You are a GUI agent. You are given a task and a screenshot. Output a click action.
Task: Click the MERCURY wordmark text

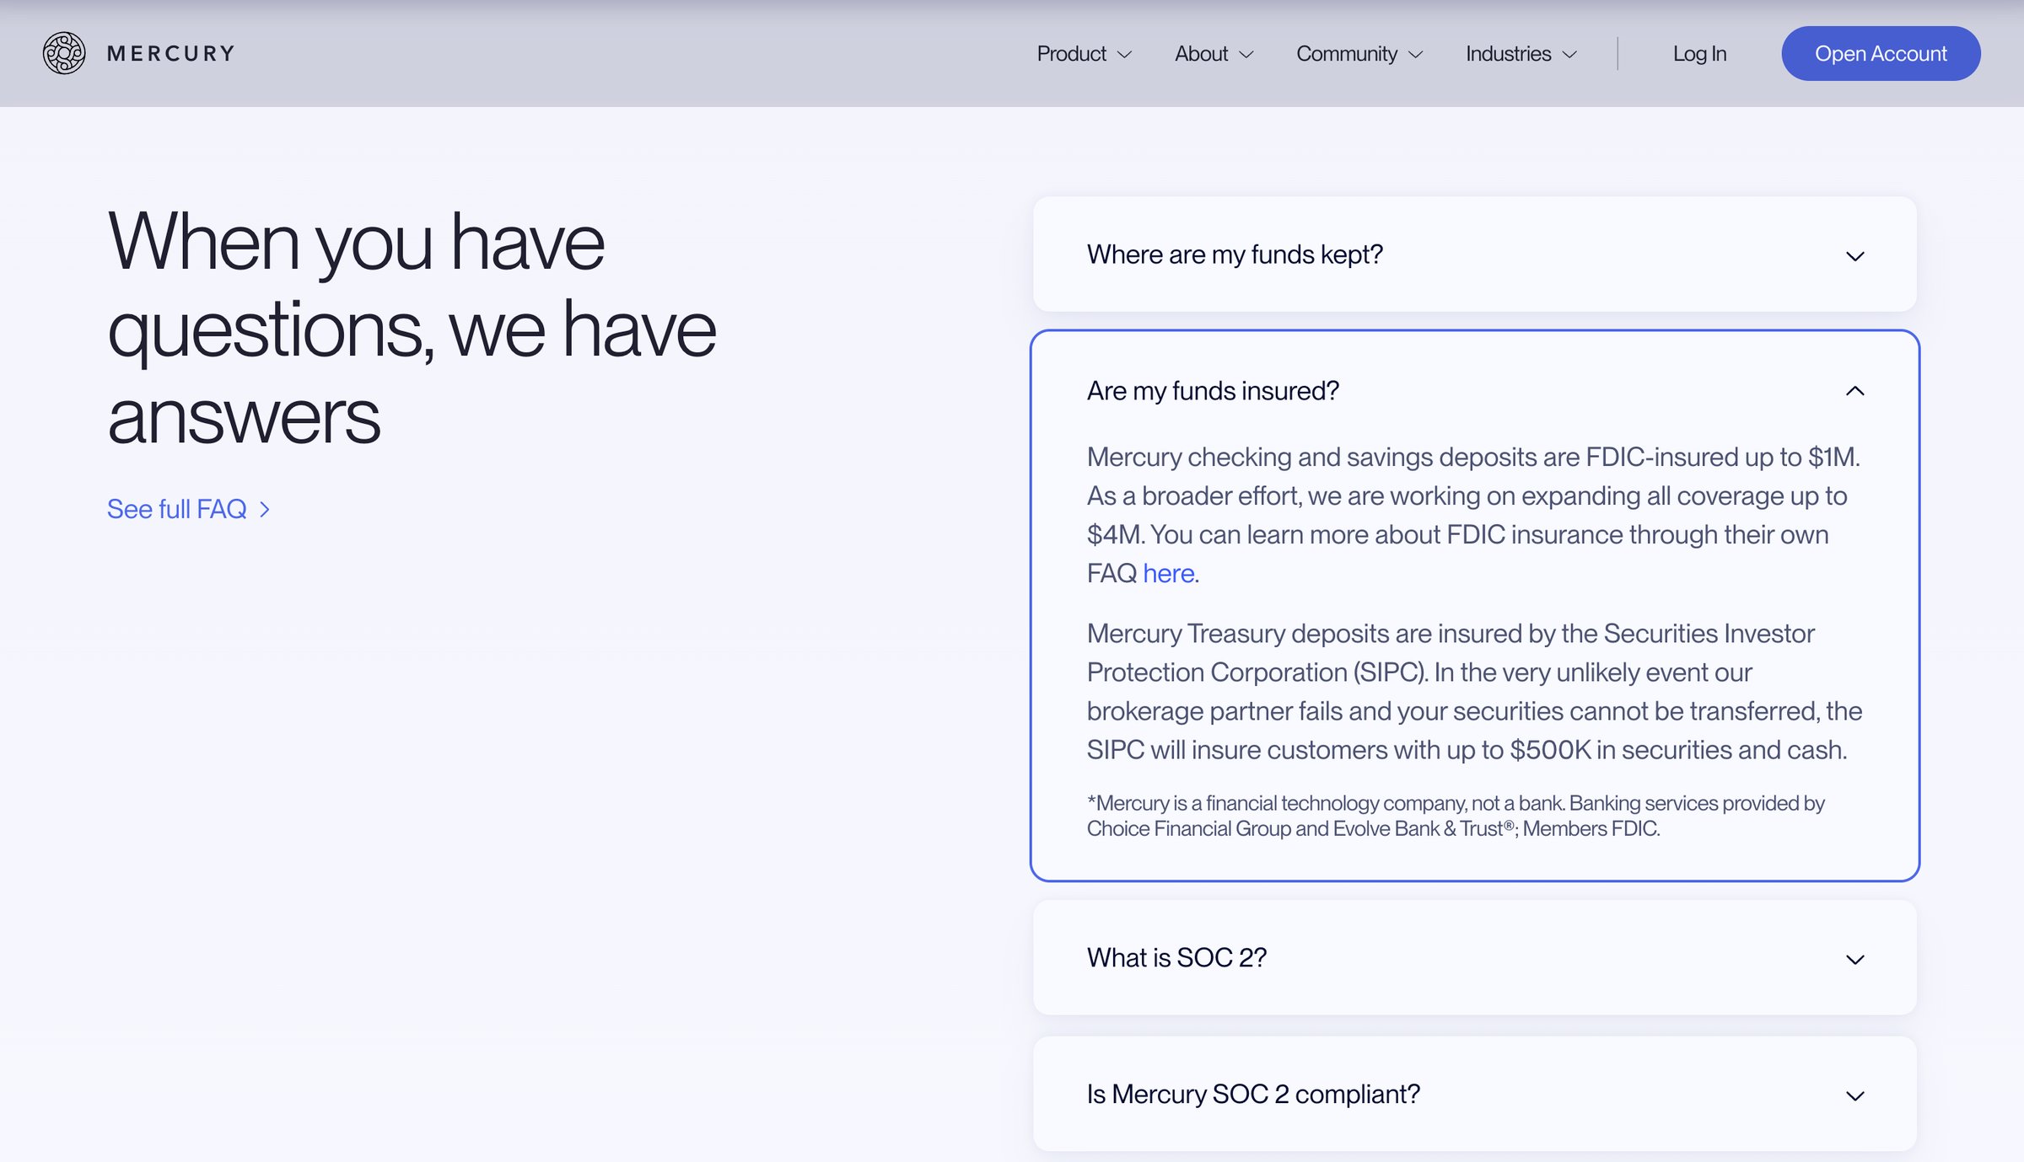point(171,54)
